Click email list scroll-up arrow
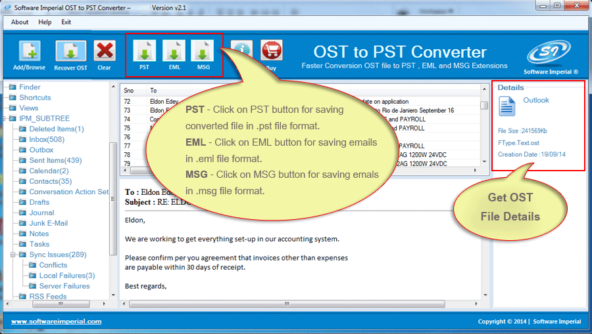 pyautogui.click(x=484, y=89)
